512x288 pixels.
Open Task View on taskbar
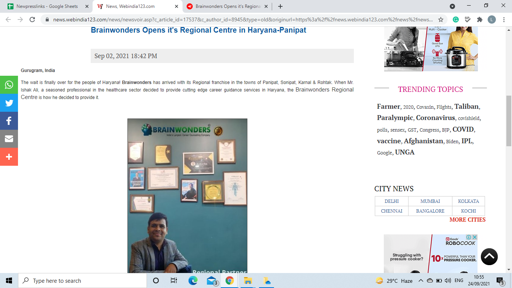[174, 280]
